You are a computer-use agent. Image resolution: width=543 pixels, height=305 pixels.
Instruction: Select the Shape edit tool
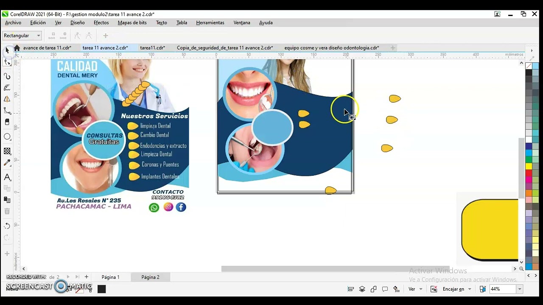point(7,62)
